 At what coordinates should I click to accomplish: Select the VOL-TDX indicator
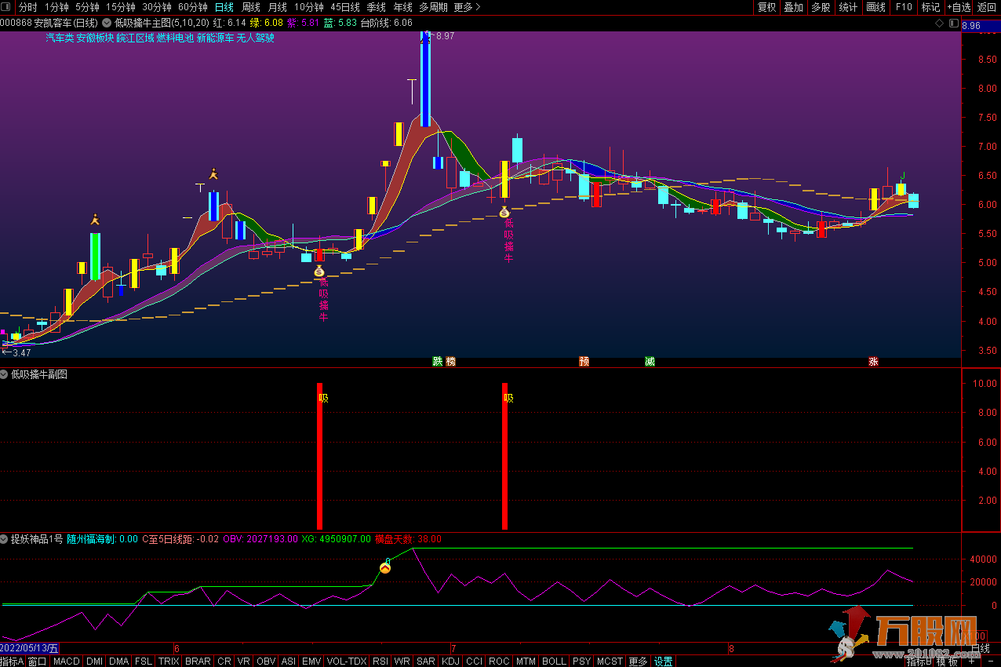pyautogui.click(x=347, y=662)
